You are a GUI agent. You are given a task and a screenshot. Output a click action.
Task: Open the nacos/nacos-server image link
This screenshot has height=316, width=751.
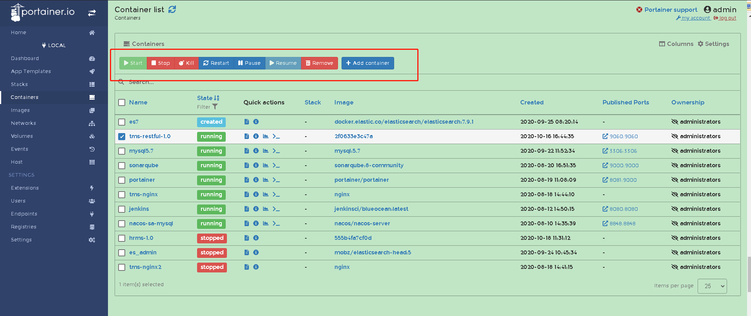362,223
